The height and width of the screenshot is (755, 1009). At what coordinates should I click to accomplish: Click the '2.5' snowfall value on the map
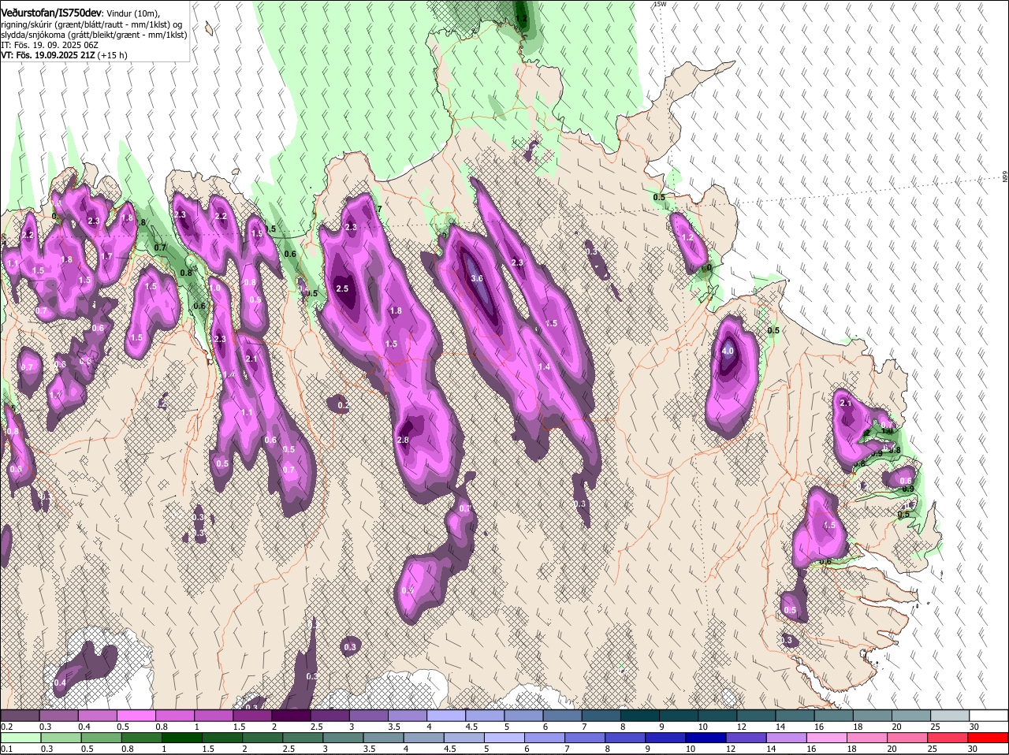point(342,289)
